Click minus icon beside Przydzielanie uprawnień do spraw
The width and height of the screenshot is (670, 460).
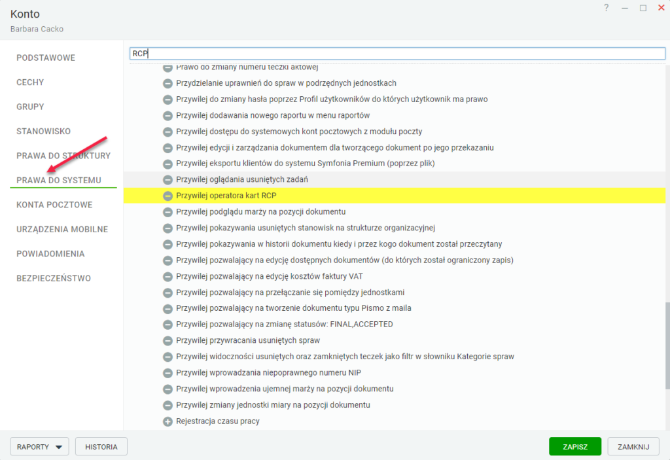pos(167,83)
